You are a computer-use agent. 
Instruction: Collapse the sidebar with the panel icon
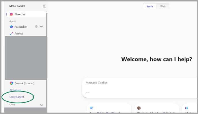[x=44, y=6]
